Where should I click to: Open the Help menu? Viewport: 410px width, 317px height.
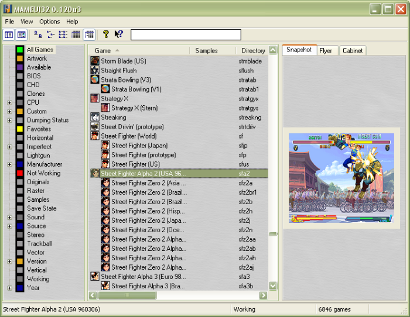click(72, 22)
